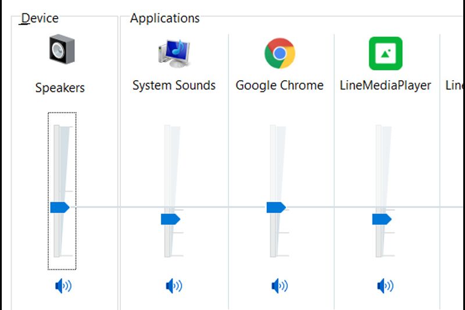This screenshot has height=310, width=465.
Task: Open System Sounds via its icon
Action: 174,53
